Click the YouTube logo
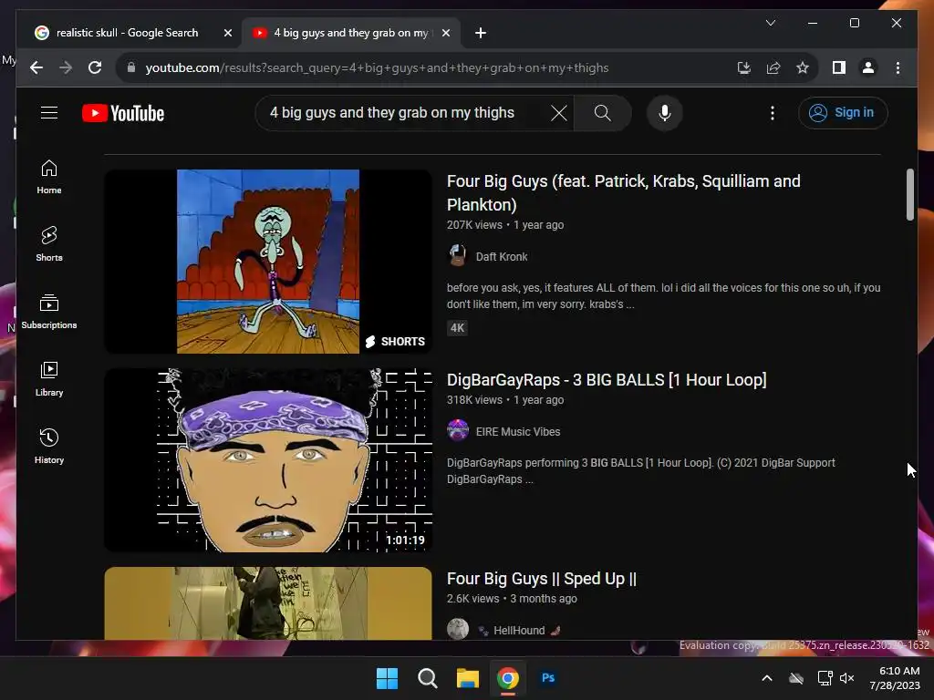 [x=123, y=113]
